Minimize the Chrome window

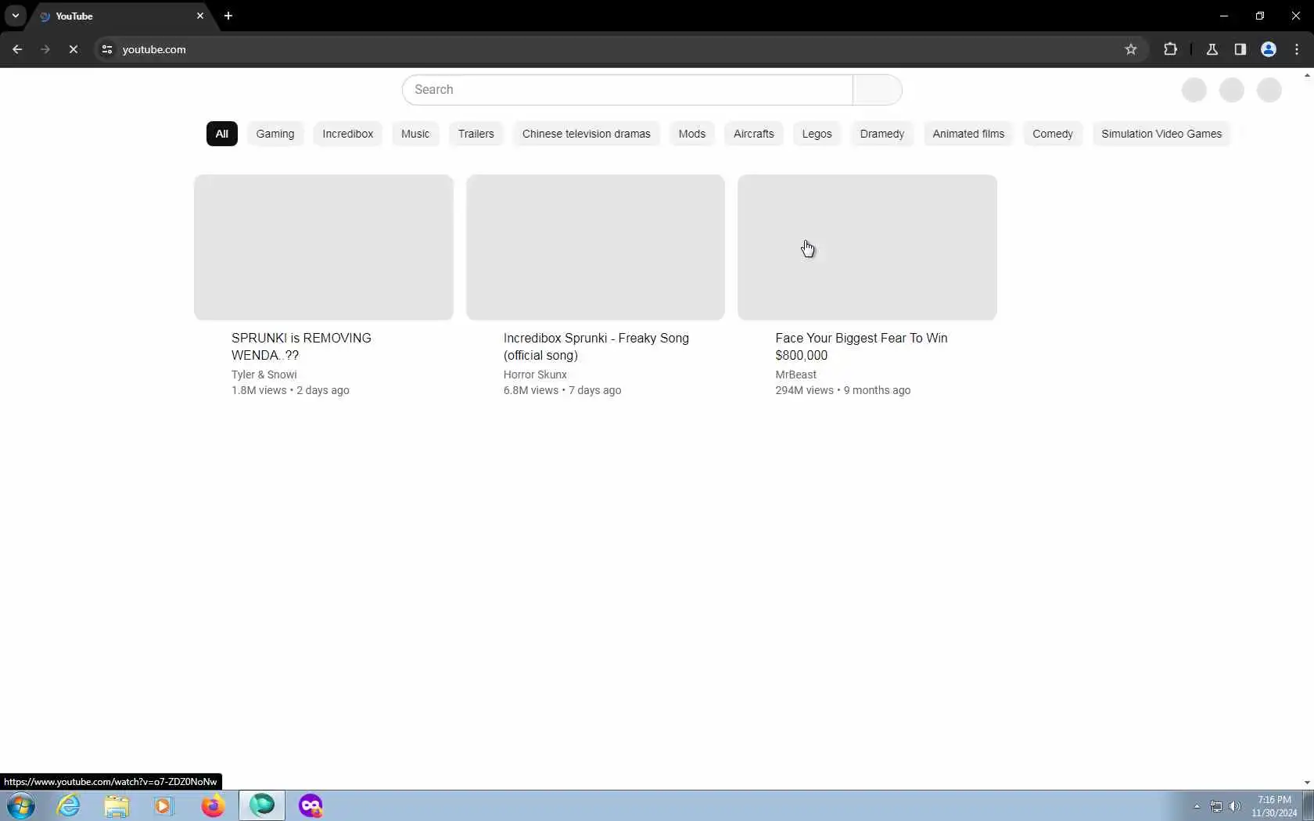tap(1224, 16)
